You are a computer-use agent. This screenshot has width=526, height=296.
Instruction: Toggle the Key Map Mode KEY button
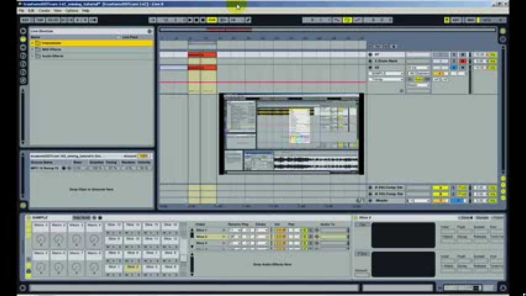click(456, 20)
